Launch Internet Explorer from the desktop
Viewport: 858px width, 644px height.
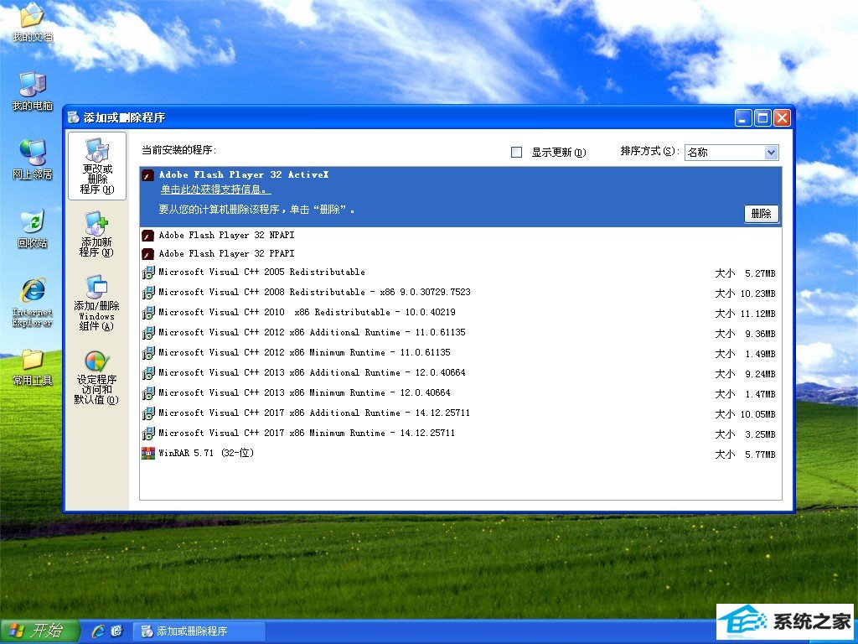[x=33, y=302]
